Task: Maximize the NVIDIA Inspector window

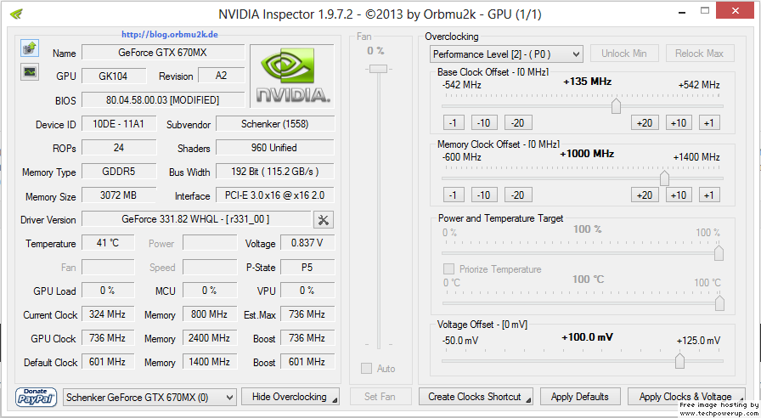Action: pos(705,11)
